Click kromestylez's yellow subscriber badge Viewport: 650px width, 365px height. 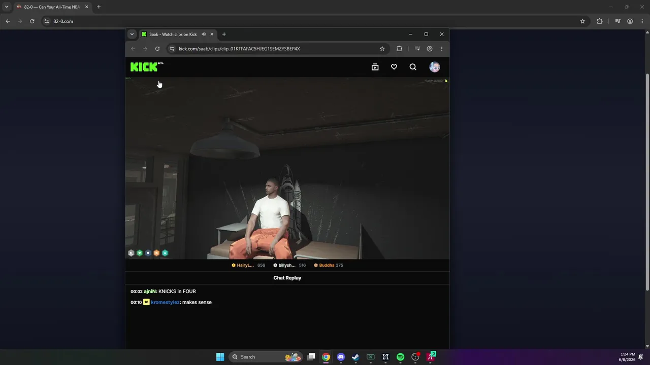(146, 302)
